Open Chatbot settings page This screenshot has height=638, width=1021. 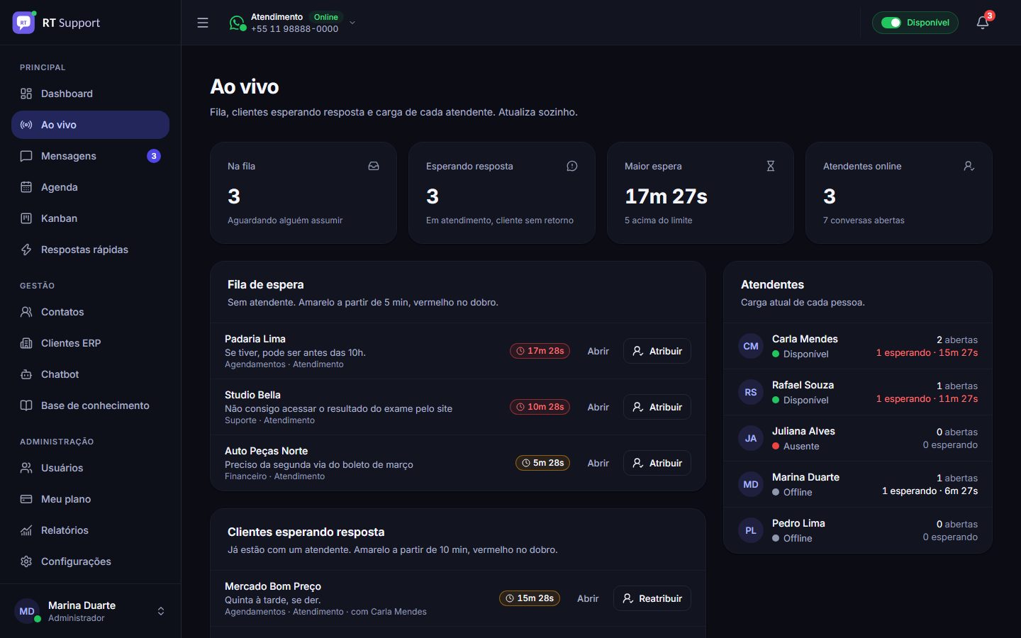[91, 374]
